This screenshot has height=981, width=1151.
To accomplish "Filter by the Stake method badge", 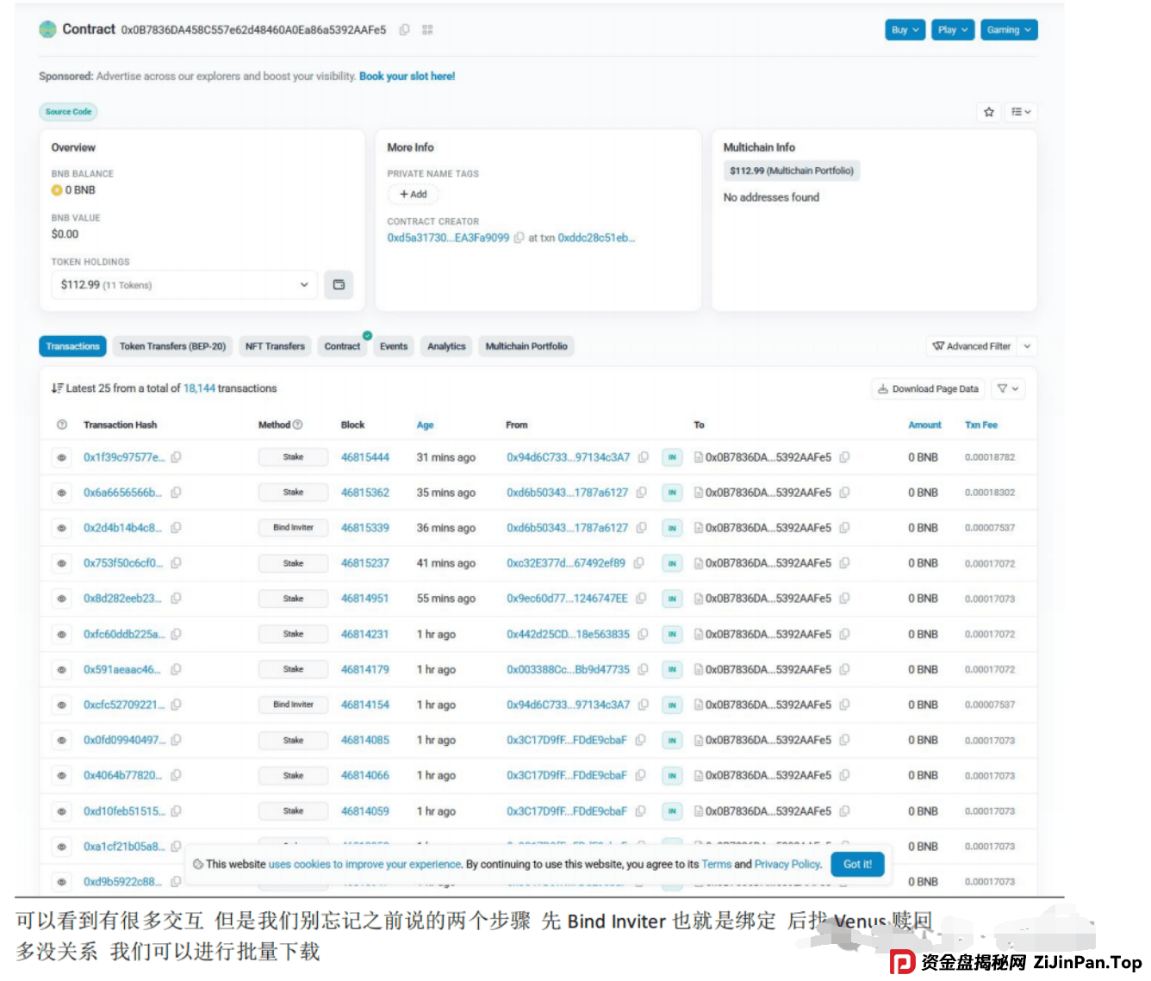I will pos(293,457).
